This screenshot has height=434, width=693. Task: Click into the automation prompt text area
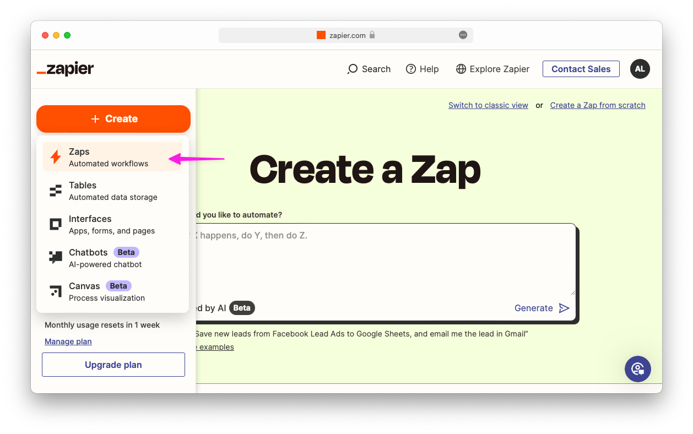[x=386, y=259]
